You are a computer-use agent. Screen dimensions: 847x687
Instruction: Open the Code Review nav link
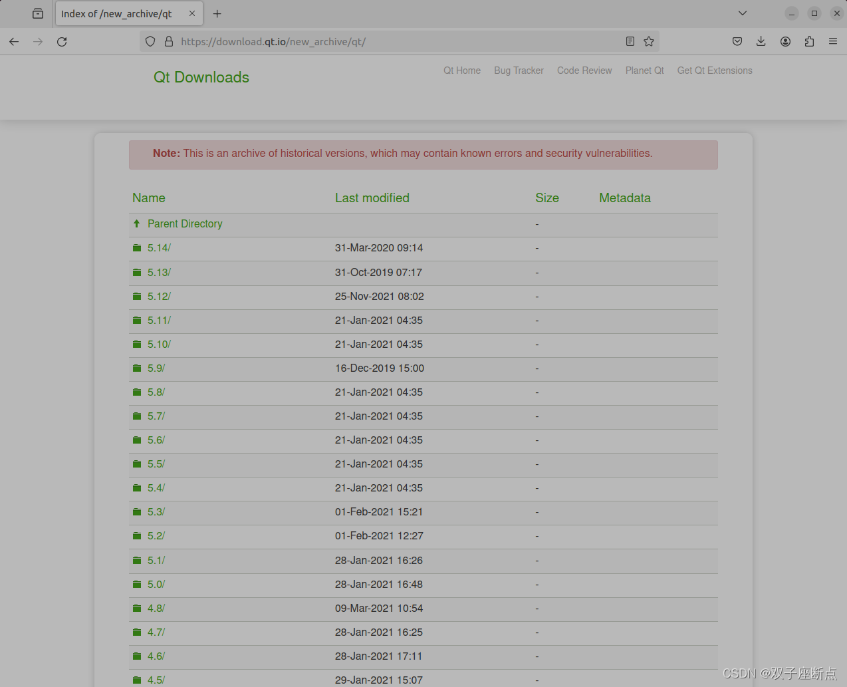tap(584, 70)
